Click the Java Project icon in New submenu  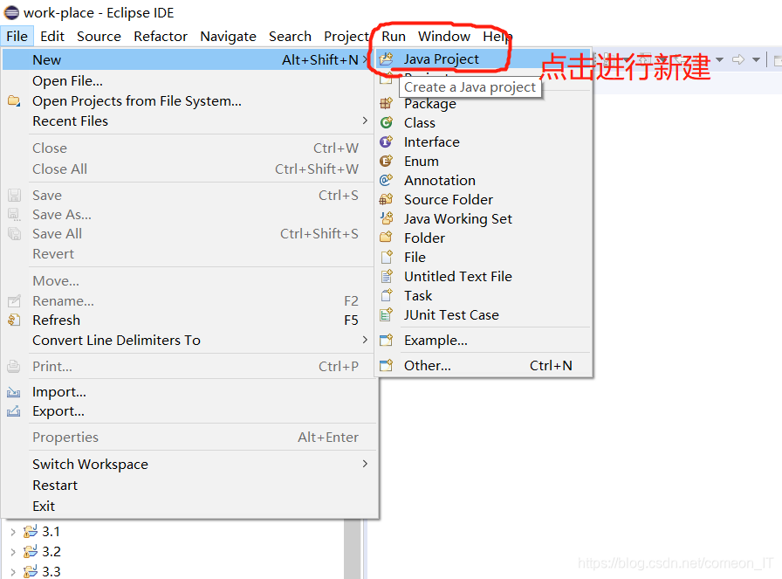point(386,59)
